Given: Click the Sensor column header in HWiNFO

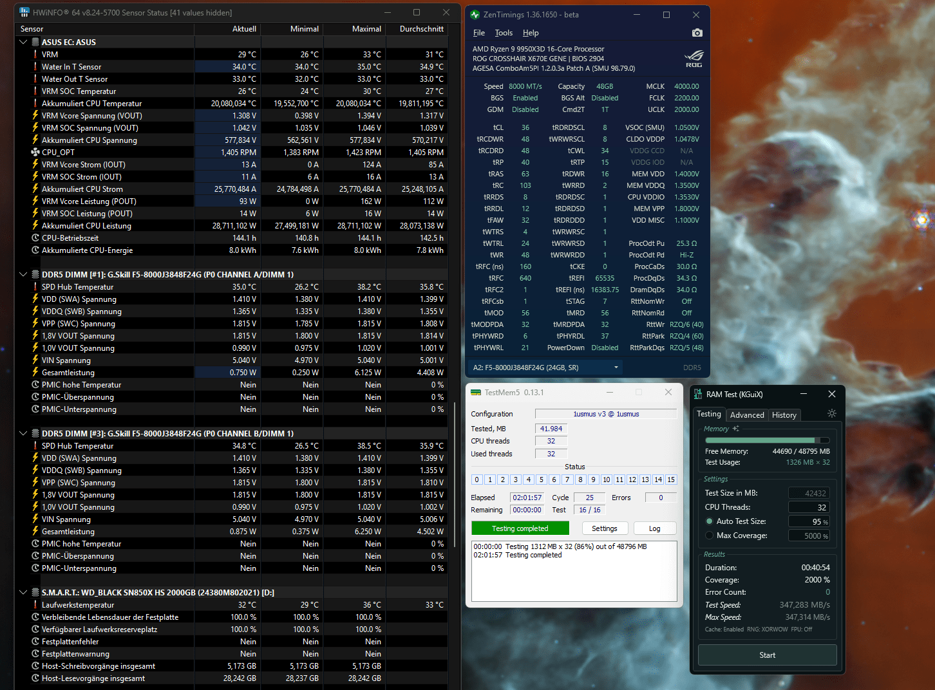Looking at the screenshot, I should [106, 29].
